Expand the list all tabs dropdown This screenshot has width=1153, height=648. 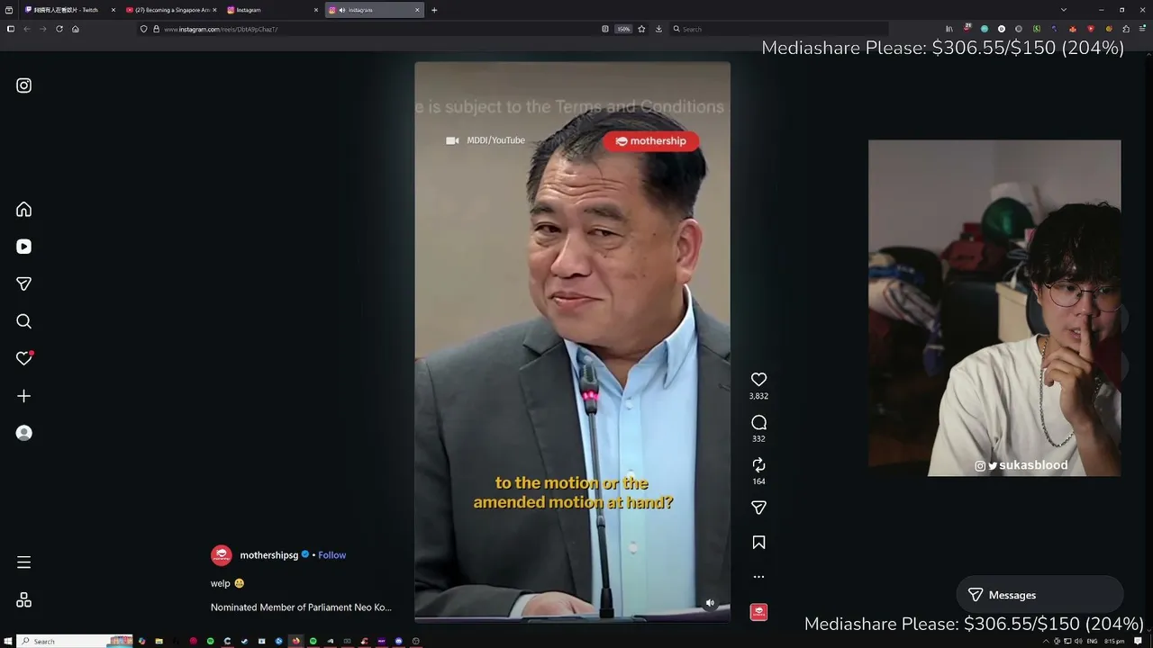pyautogui.click(x=1064, y=10)
